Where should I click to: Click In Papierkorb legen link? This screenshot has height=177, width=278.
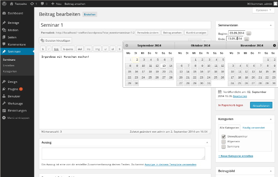tap(231, 105)
